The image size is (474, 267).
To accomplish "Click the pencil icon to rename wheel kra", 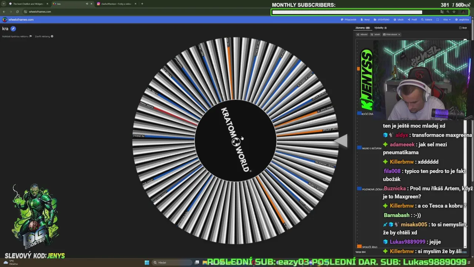I will click(13, 29).
